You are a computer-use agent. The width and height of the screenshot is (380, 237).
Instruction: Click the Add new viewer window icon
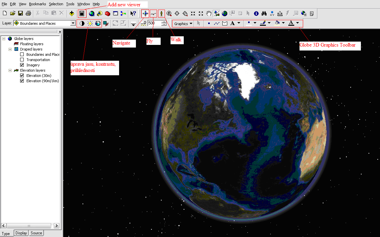(x=82, y=14)
